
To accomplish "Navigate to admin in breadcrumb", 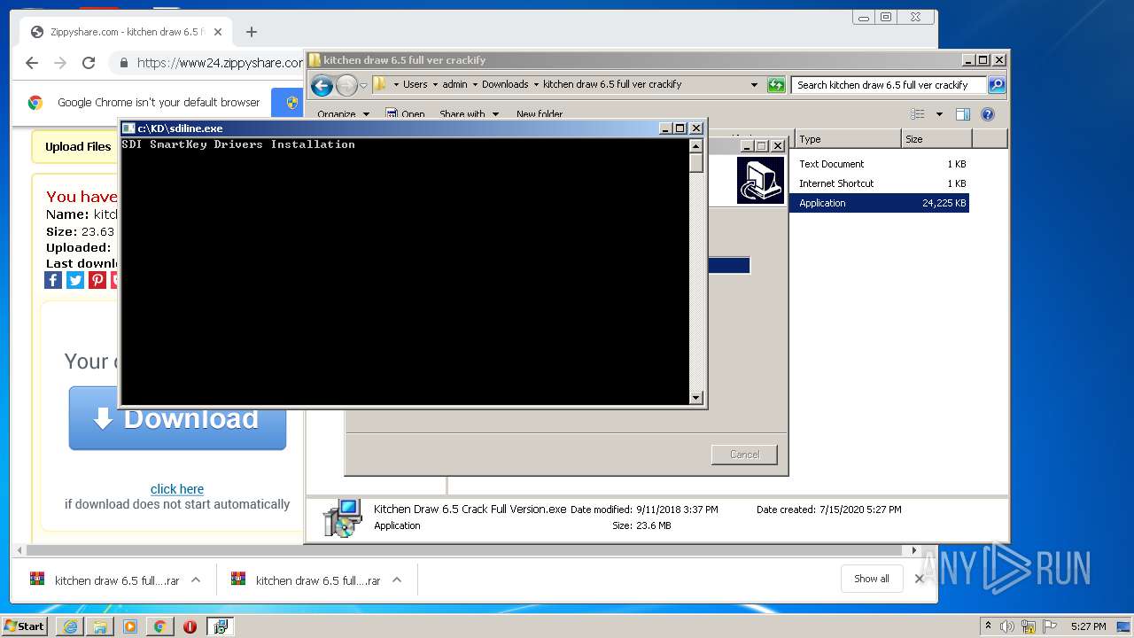I will coord(454,84).
